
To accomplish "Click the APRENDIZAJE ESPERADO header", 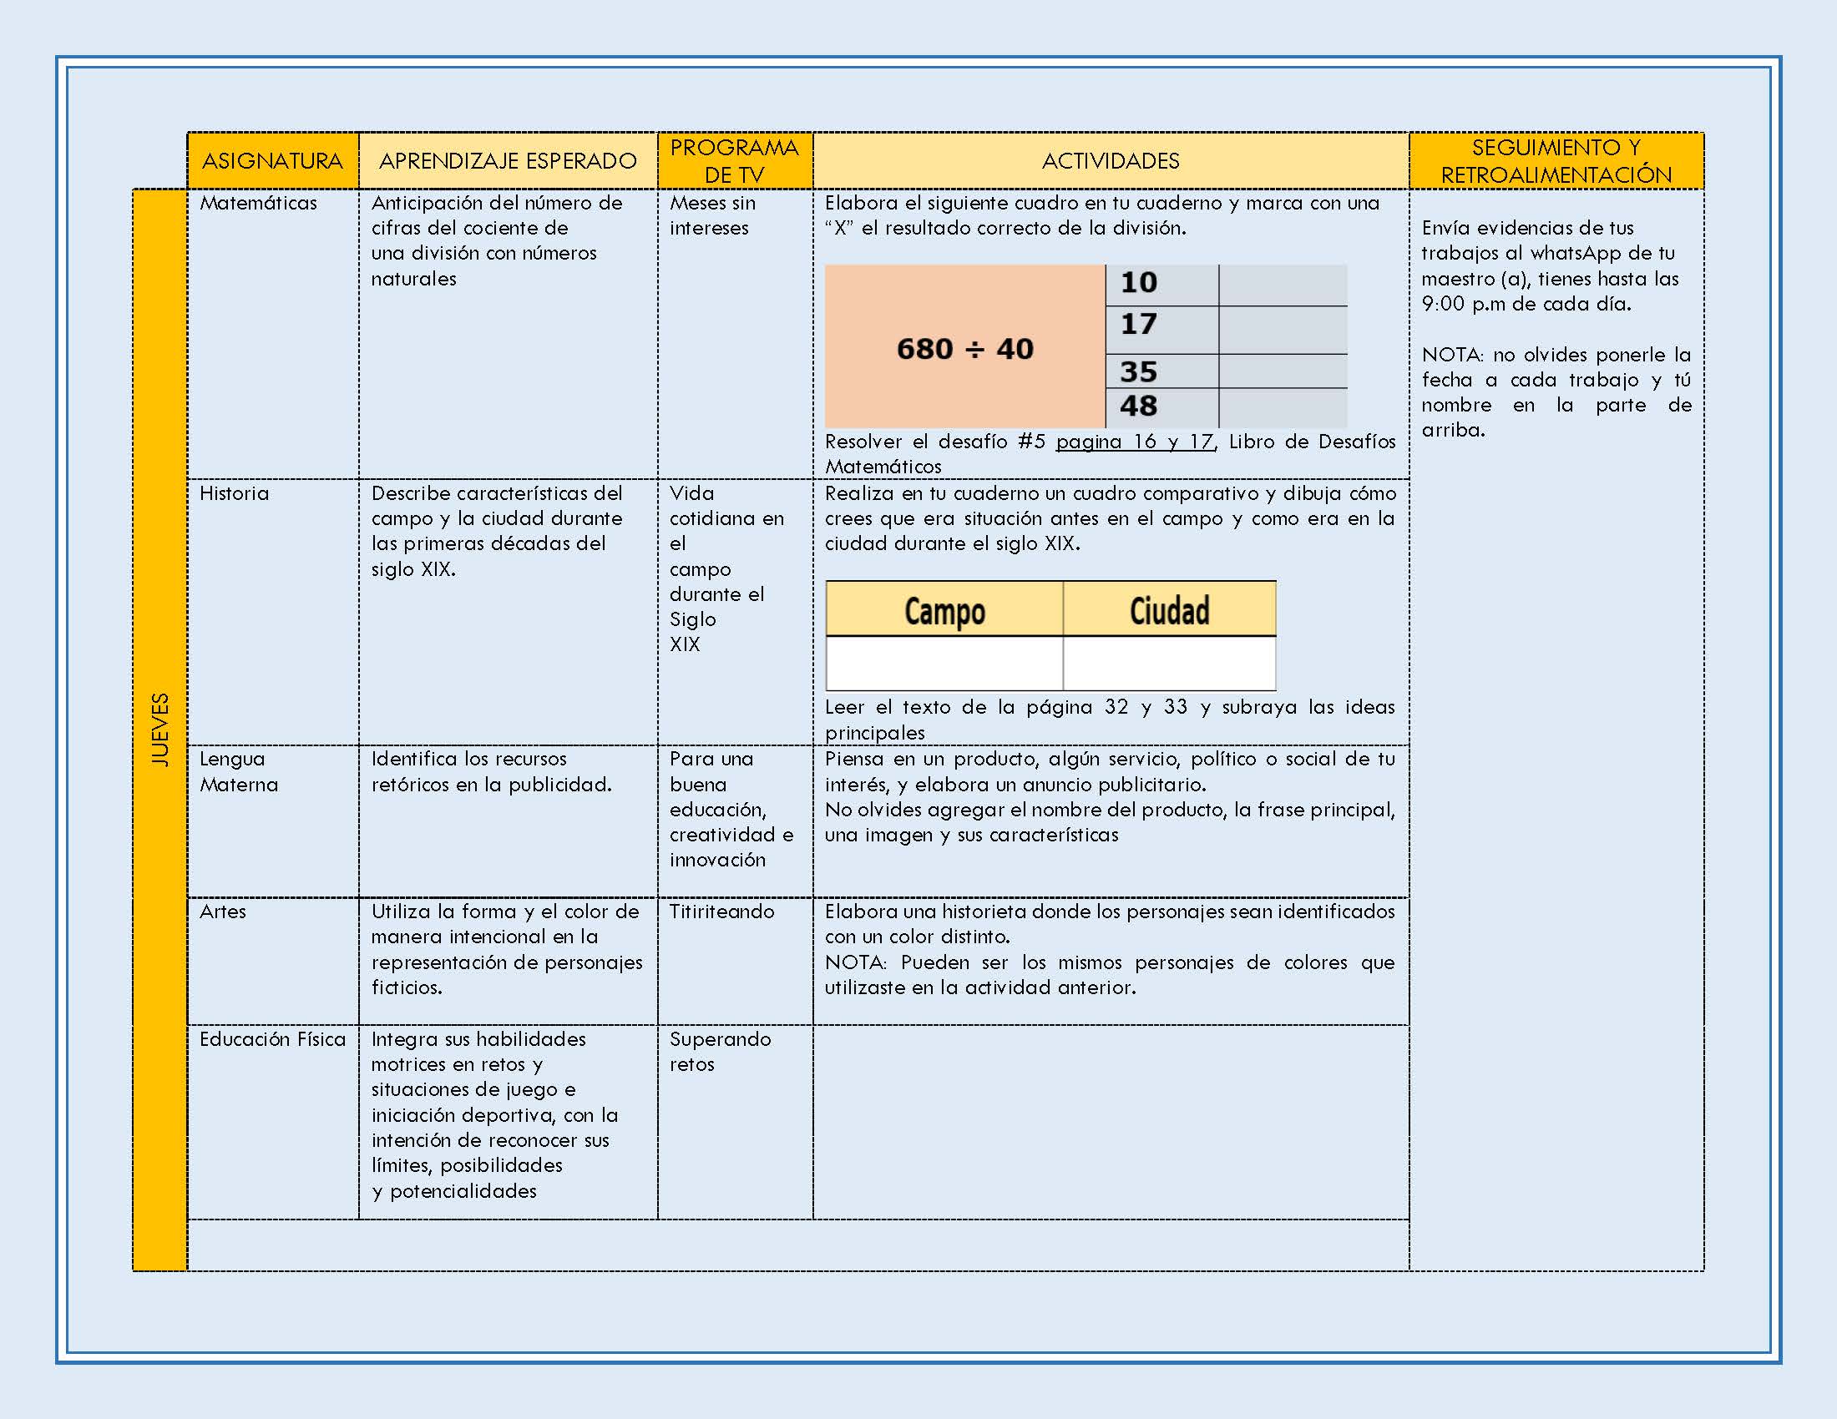I will pyautogui.click(x=508, y=160).
